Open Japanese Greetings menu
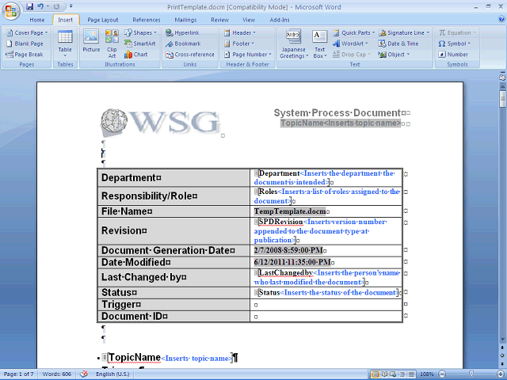Image resolution: width=507 pixels, height=380 pixels. pyautogui.click(x=293, y=44)
